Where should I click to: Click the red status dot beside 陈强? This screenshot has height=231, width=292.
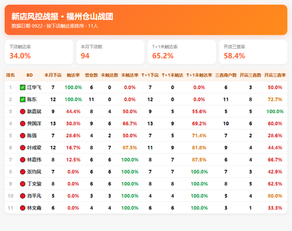(23, 136)
